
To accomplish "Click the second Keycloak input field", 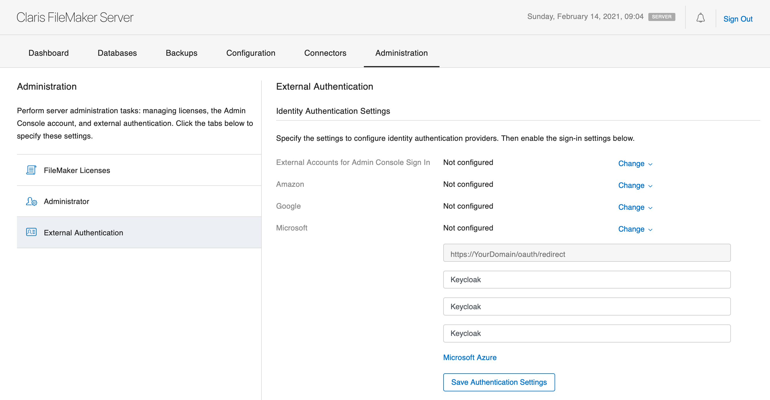I will click(587, 307).
